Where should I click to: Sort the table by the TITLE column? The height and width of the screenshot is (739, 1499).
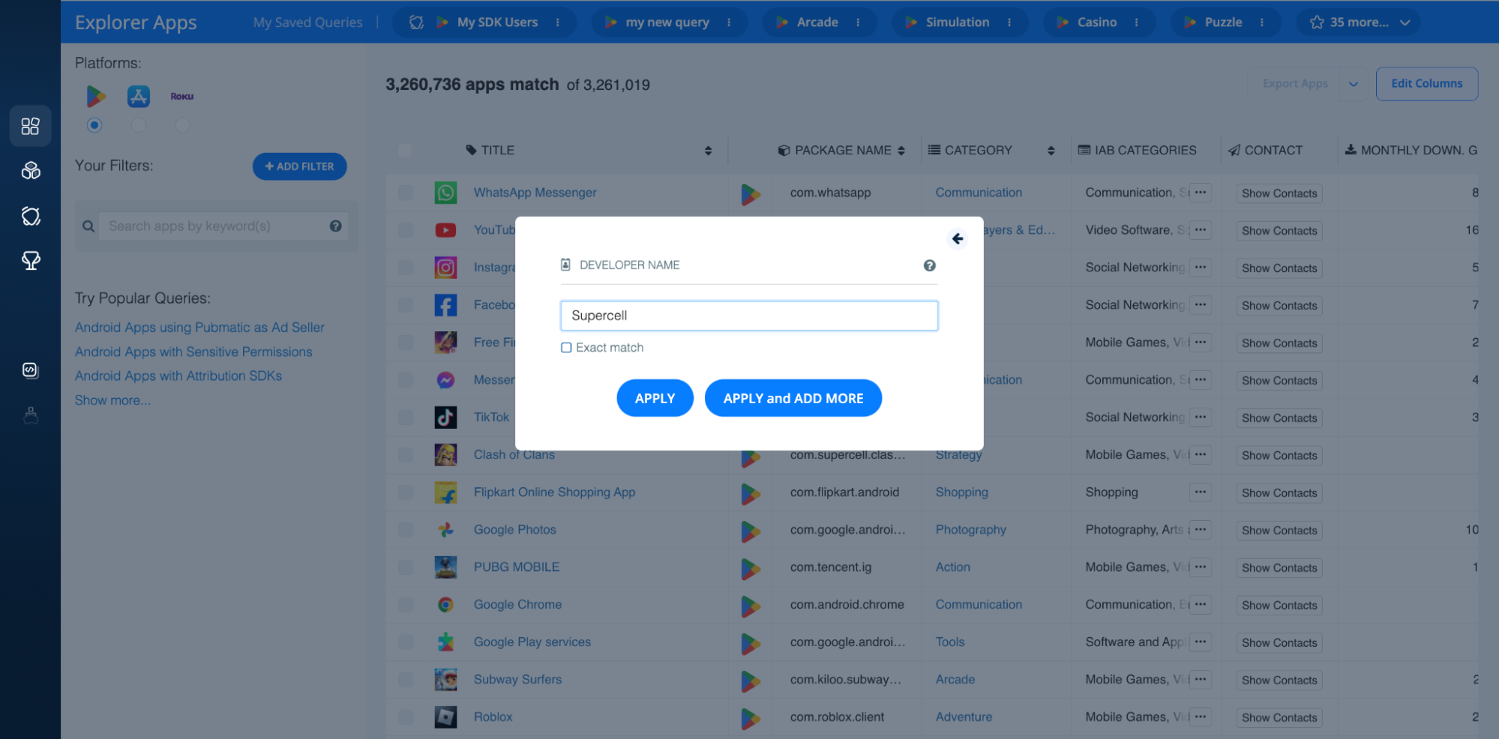click(708, 151)
